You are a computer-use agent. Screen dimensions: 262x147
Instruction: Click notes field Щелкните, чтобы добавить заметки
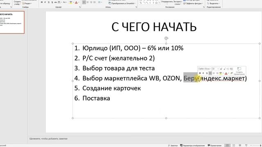(x=48, y=139)
